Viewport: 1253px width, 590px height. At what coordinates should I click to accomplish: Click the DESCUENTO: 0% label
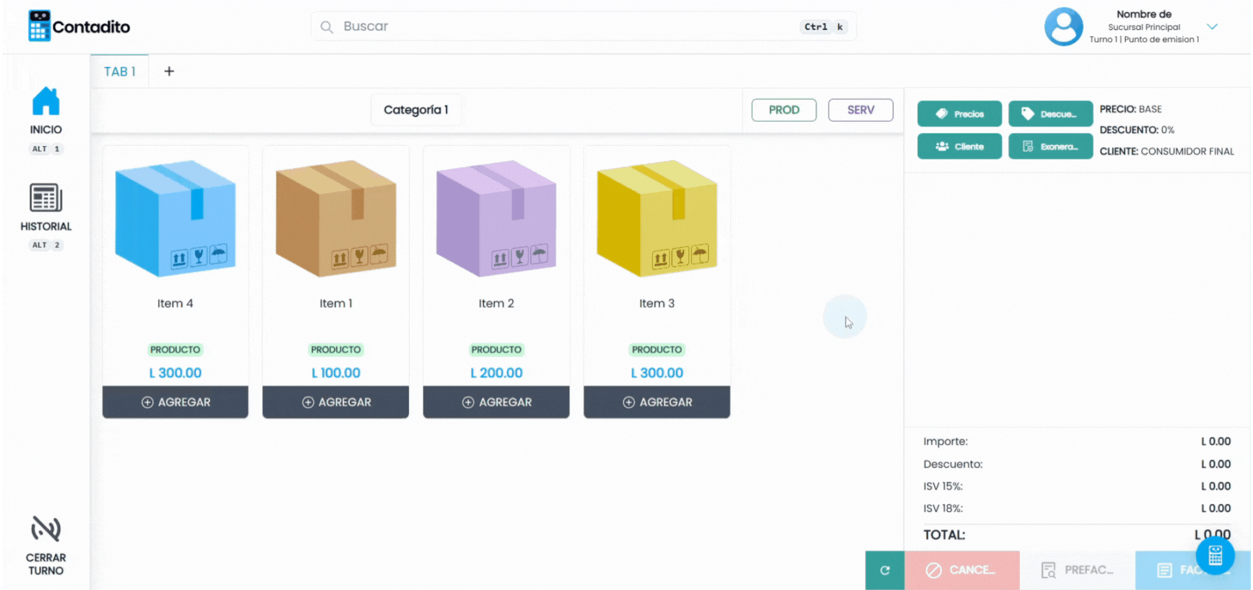pyautogui.click(x=1137, y=130)
